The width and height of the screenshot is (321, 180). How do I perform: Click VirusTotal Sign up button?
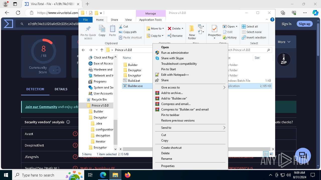304,24
